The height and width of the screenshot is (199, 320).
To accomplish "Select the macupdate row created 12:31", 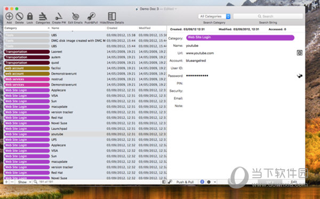I will [x=85, y=107].
